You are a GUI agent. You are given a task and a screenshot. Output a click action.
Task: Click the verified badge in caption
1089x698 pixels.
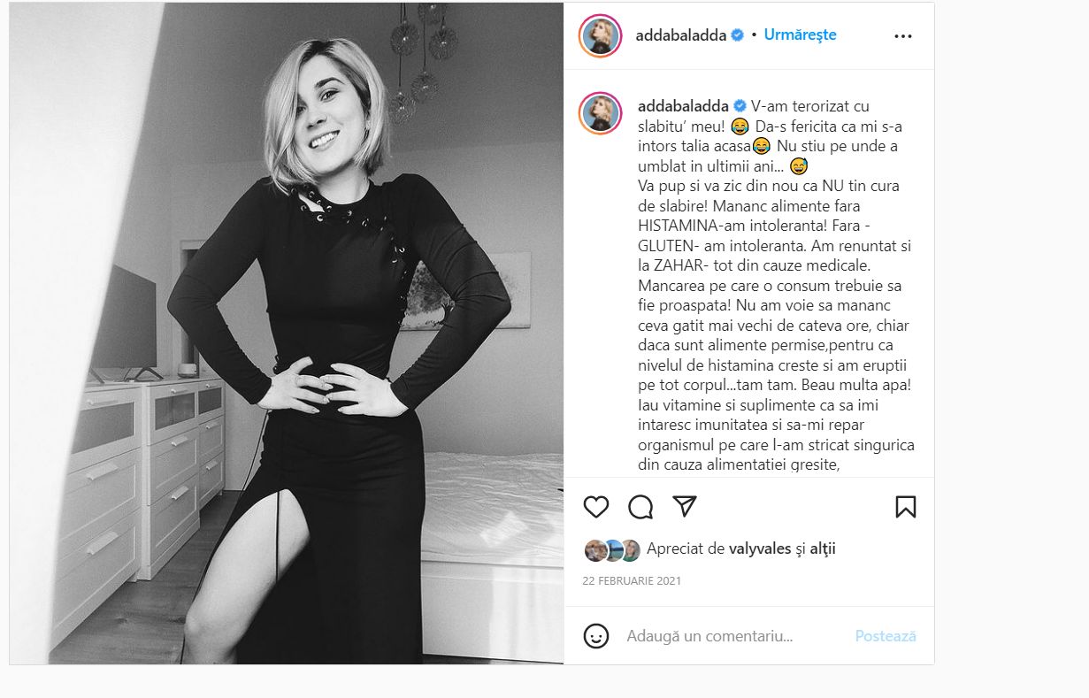click(740, 106)
